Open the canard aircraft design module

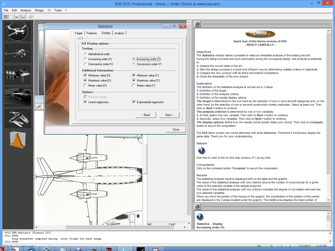tap(18, 53)
